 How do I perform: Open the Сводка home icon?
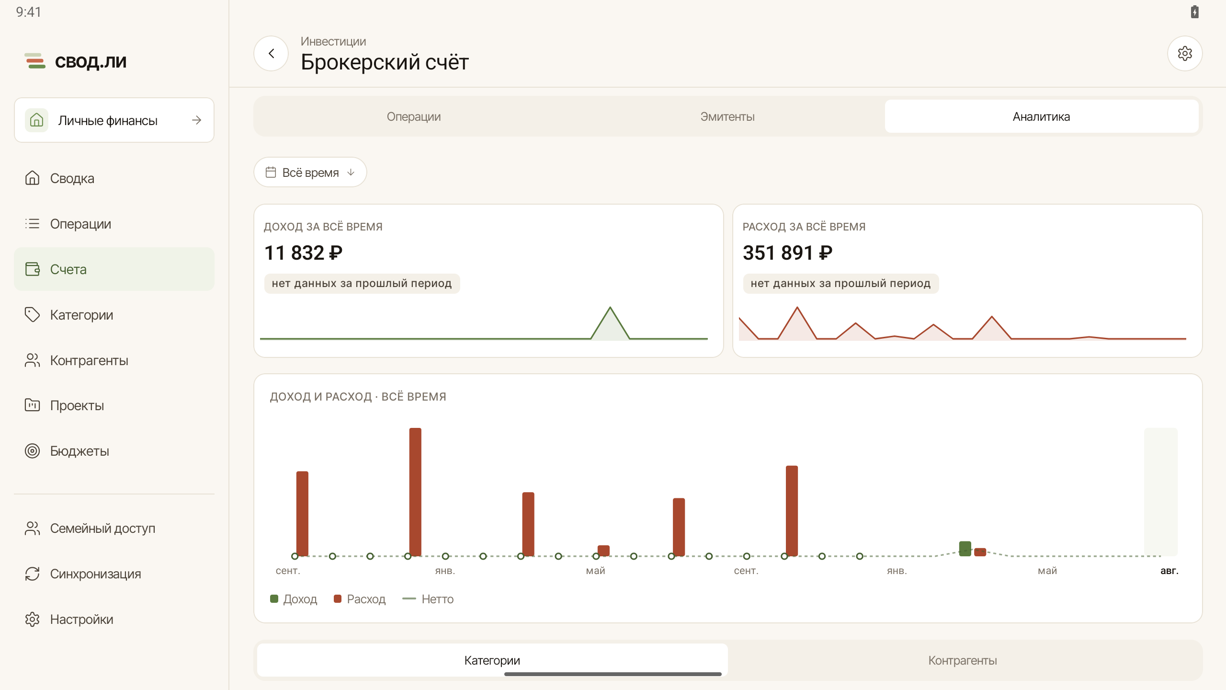click(x=32, y=178)
